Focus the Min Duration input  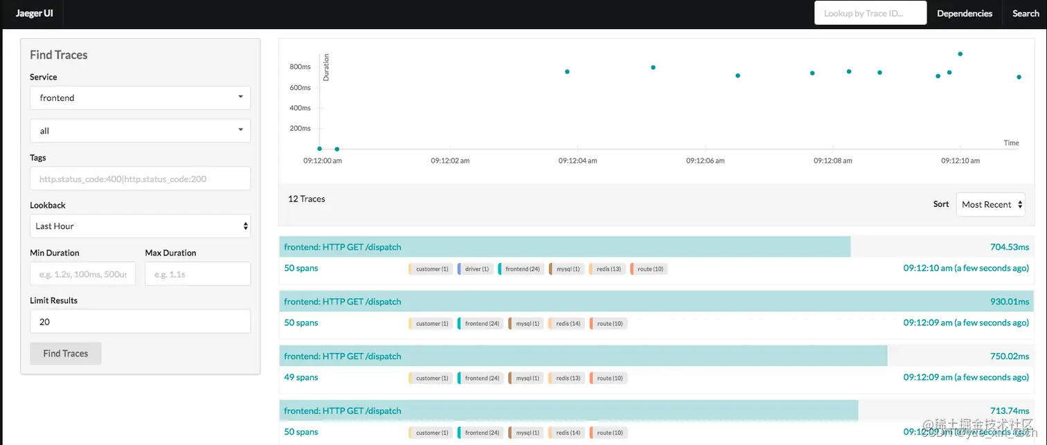(83, 274)
